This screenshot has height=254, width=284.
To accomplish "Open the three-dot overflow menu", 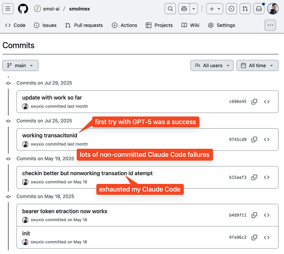I will click(270, 25).
